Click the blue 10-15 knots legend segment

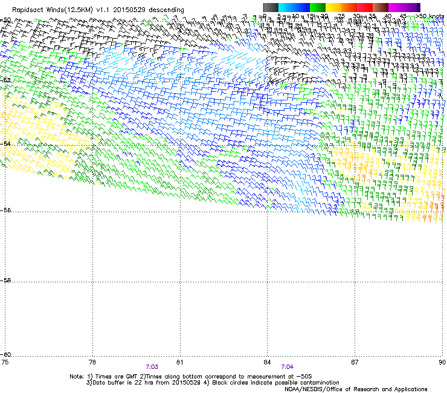tap(302, 7)
